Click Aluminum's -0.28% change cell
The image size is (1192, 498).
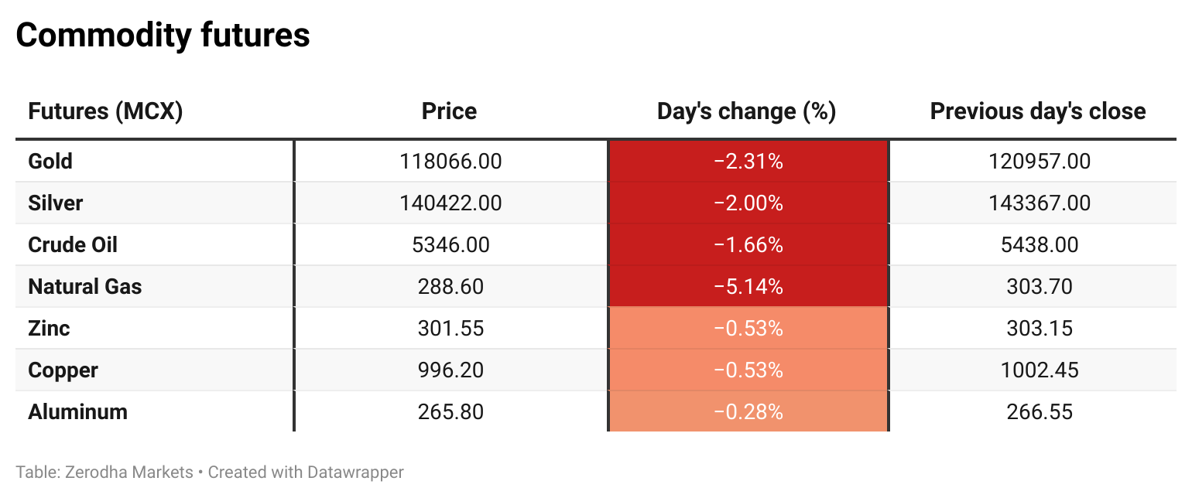748,412
